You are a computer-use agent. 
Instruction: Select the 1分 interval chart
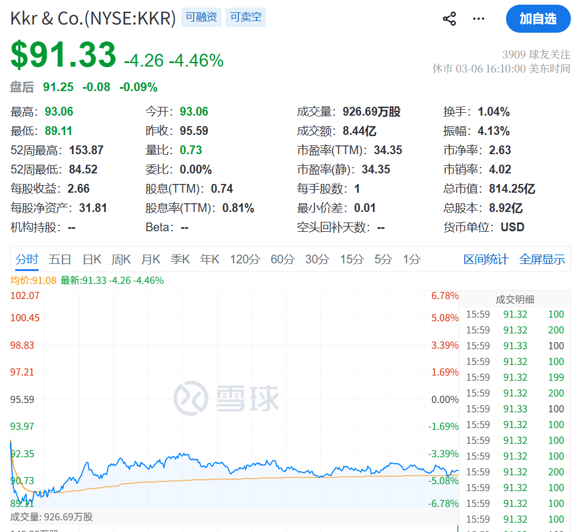(x=411, y=259)
